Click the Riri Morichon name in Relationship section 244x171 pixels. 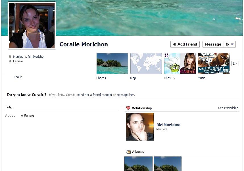pyautogui.click(x=168, y=125)
